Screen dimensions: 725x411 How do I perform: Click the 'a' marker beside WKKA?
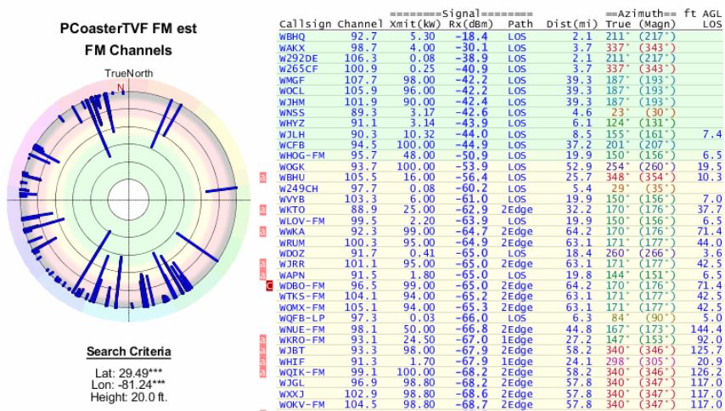(264, 230)
